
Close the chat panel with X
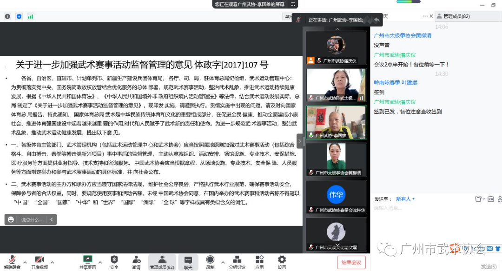click(431, 16)
